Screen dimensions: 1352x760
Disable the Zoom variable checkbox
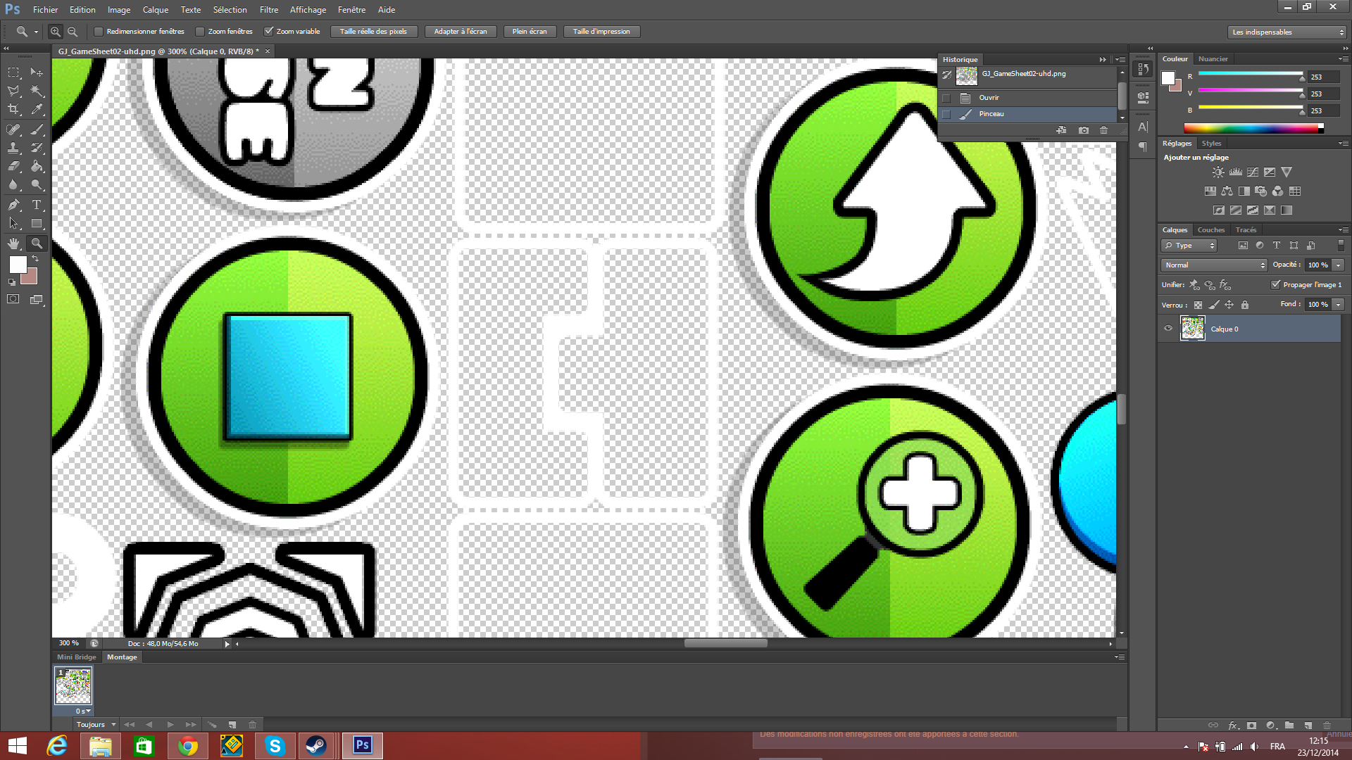(x=268, y=32)
